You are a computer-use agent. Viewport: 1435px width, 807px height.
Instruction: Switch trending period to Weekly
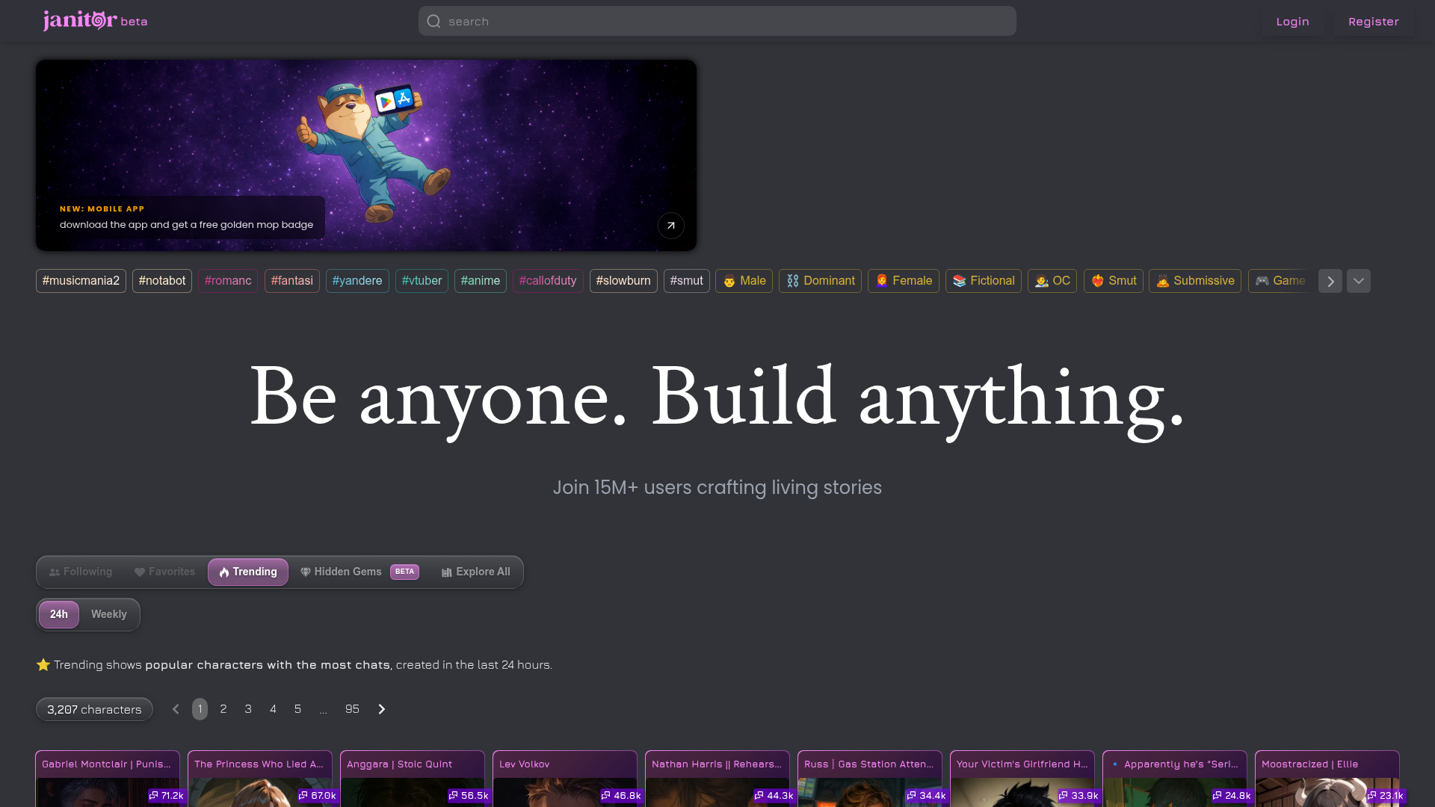point(109,614)
